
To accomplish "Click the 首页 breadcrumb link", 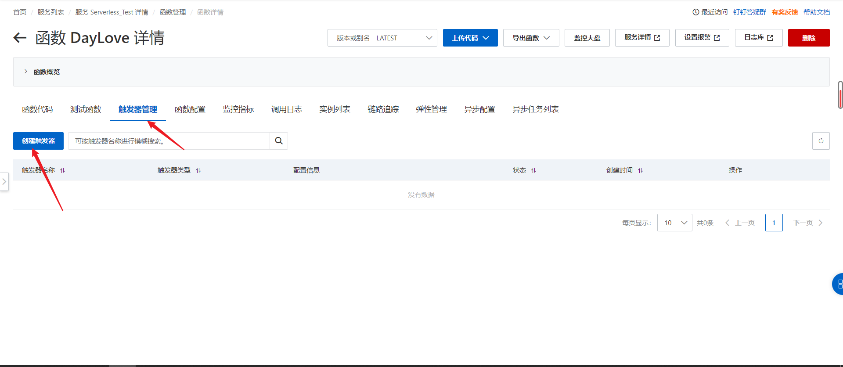I will [x=20, y=12].
